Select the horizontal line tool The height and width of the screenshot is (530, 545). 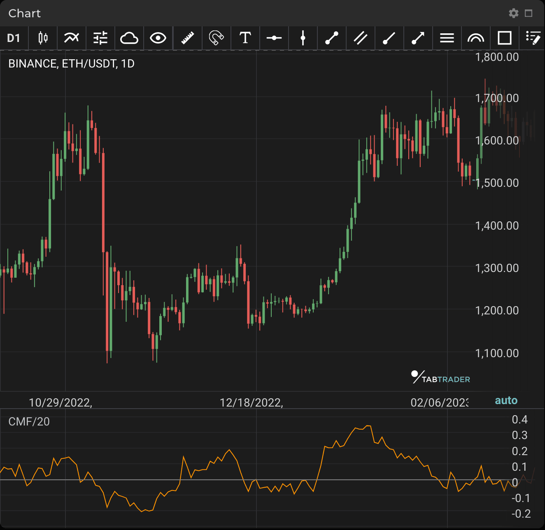tap(274, 38)
